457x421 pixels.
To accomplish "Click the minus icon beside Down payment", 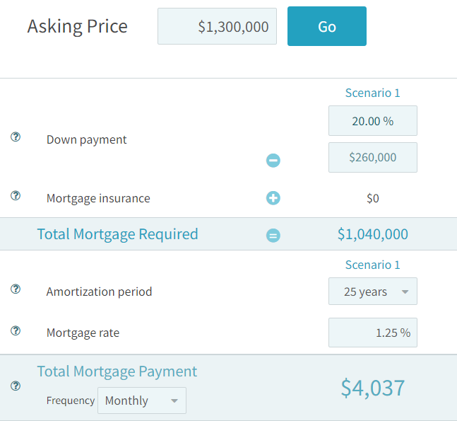I will click(273, 161).
